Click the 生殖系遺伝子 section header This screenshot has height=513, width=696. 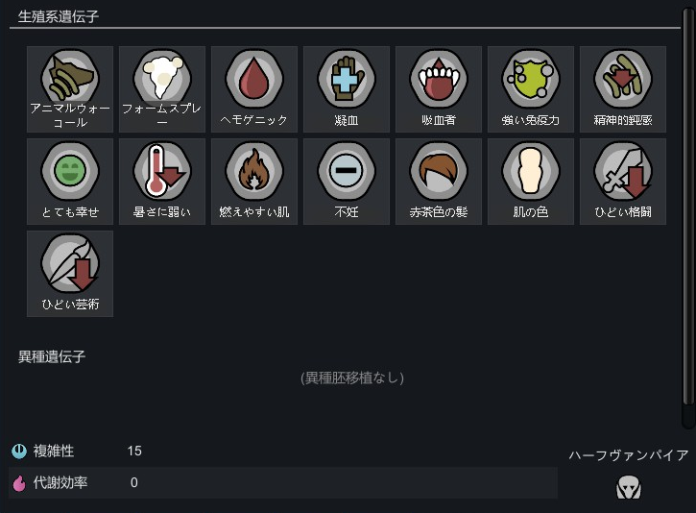(x=59, y=17)
